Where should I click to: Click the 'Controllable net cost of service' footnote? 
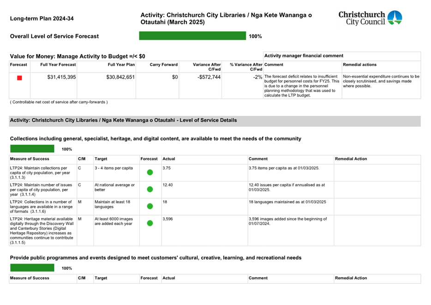click(59, 102)
